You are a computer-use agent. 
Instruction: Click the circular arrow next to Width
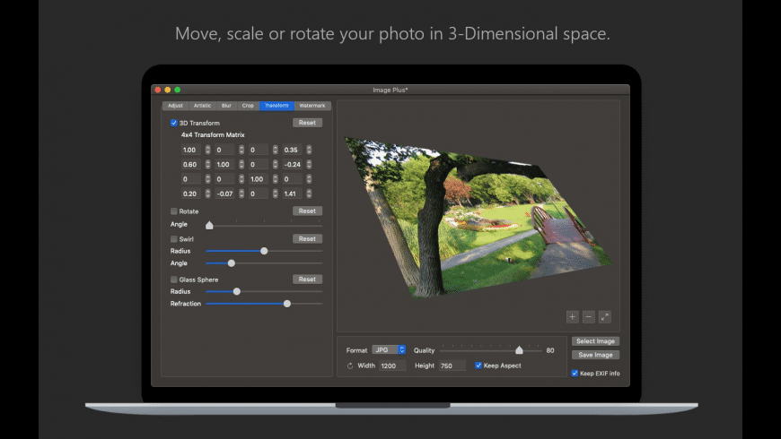click(350, 366)
